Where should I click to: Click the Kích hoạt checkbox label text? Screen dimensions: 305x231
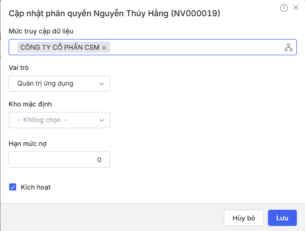point(36,187)
